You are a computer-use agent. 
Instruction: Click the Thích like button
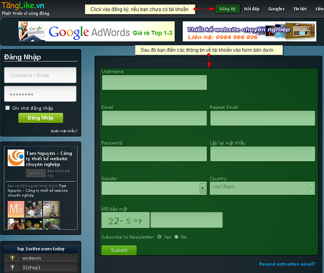[36, 173]
